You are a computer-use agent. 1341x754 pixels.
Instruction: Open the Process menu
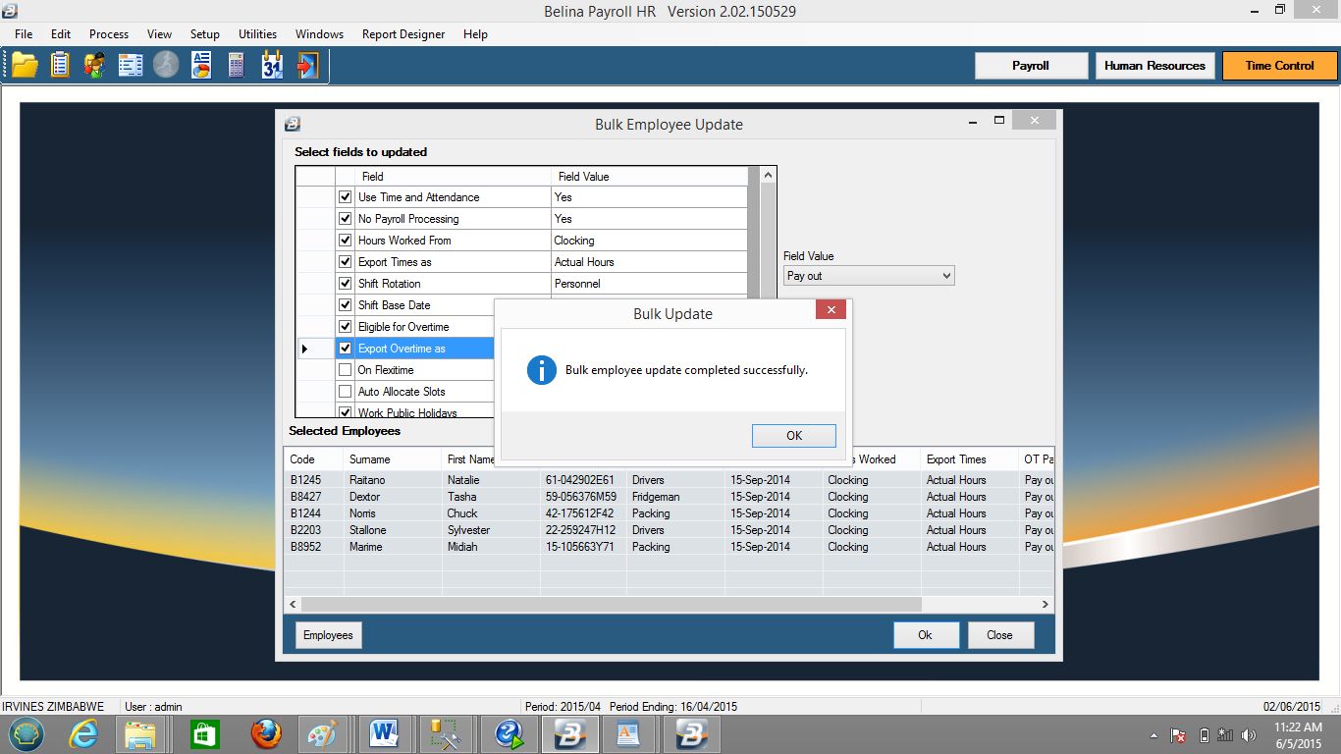click(x=109, y=34)
